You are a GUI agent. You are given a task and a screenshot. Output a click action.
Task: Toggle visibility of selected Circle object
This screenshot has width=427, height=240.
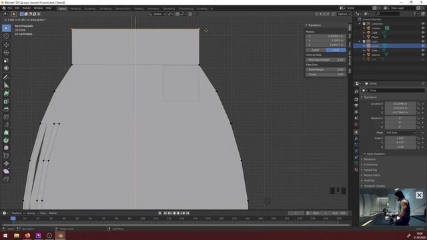click(x=423, y=46)
